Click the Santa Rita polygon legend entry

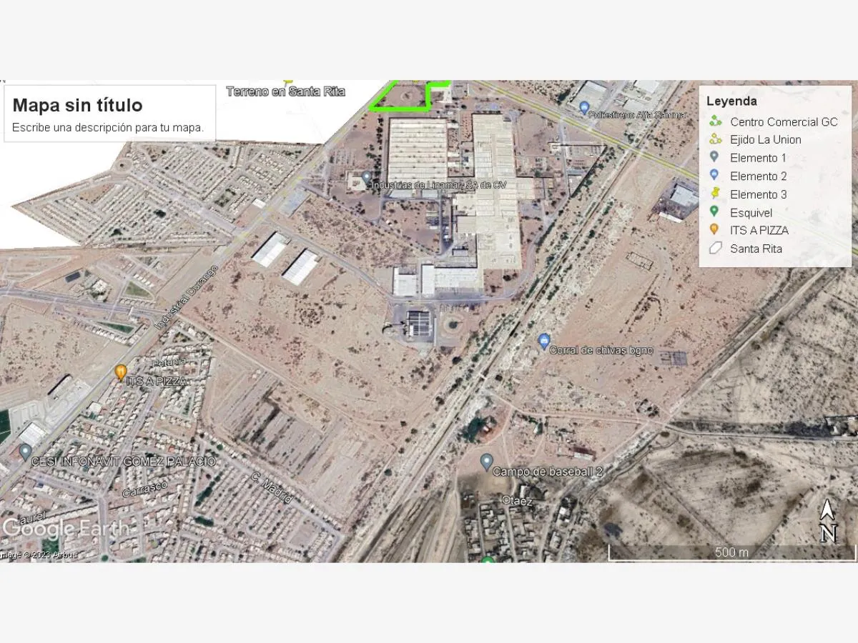pos(746,249)
